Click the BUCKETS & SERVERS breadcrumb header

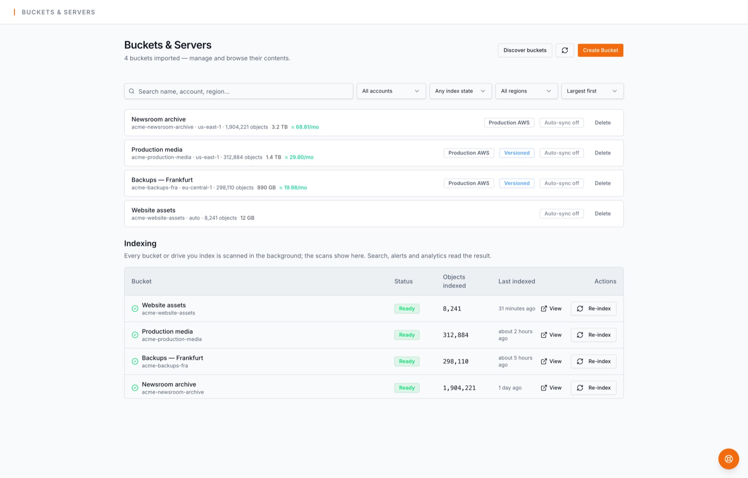point(58,12)
